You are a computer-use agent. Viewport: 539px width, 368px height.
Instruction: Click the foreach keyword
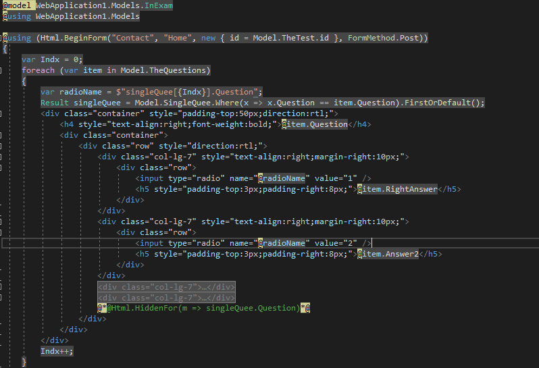tap(38, 70)
